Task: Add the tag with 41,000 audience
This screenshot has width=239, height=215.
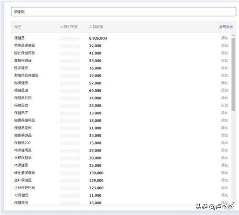Action: click(x=225, y=53)
